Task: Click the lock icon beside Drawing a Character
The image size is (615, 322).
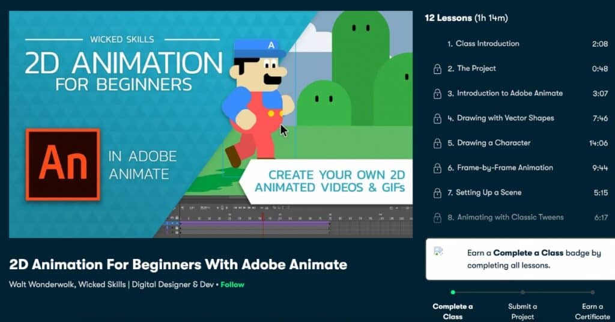Action: [x=437, y=144]
